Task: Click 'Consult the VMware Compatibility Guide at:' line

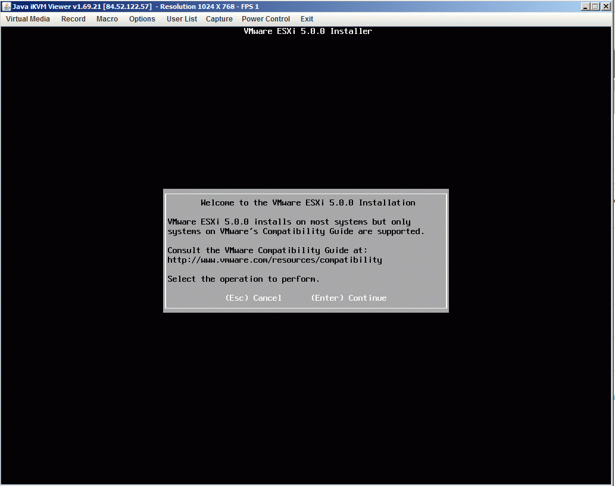Action: tap(267, 250)
